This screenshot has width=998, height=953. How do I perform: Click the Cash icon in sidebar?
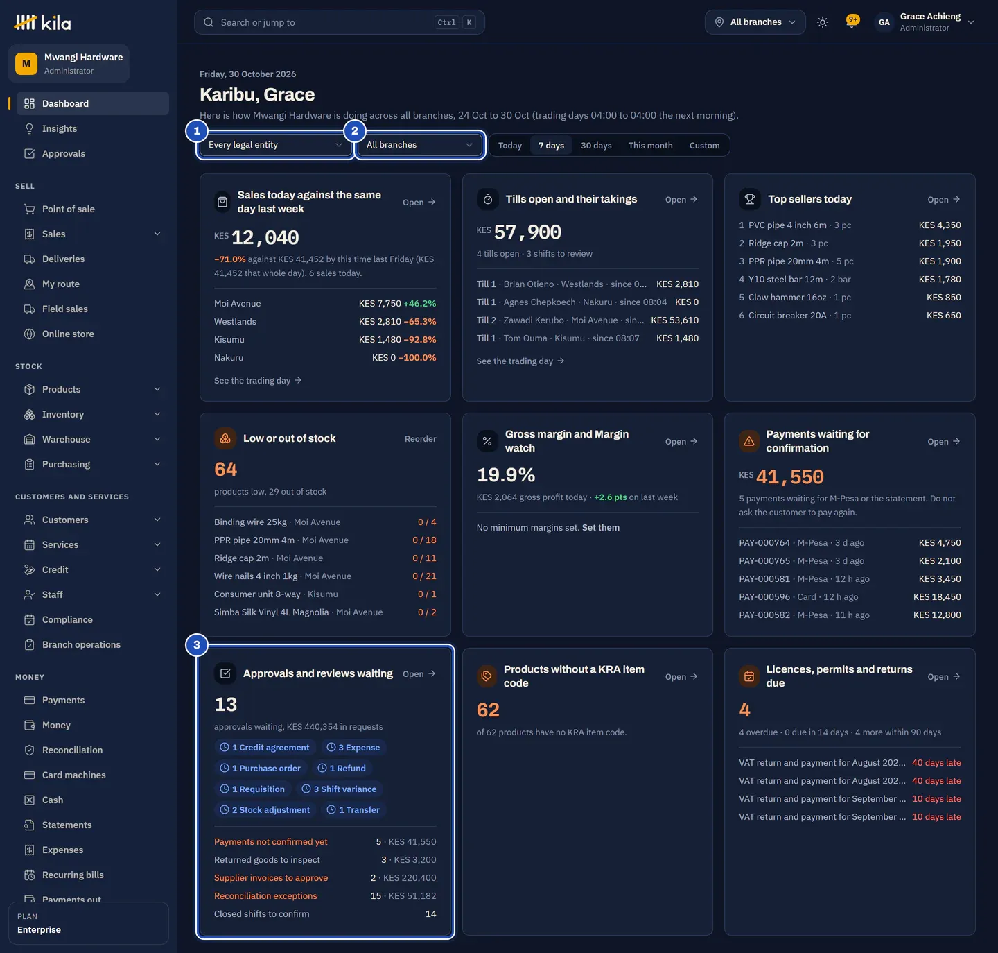29,800
